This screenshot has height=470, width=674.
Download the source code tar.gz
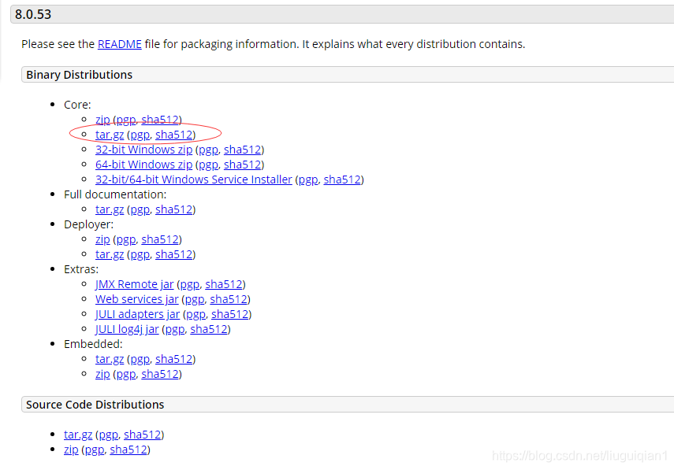tap(78, 435)
